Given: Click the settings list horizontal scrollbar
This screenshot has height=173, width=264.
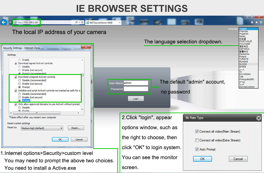Looking at the screenshot, I should click(x=44, y=113).
